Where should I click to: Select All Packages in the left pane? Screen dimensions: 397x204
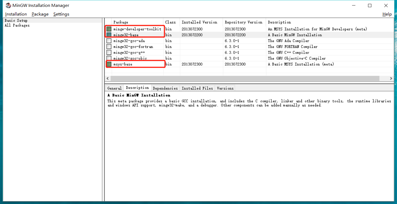tap(17, 25)
